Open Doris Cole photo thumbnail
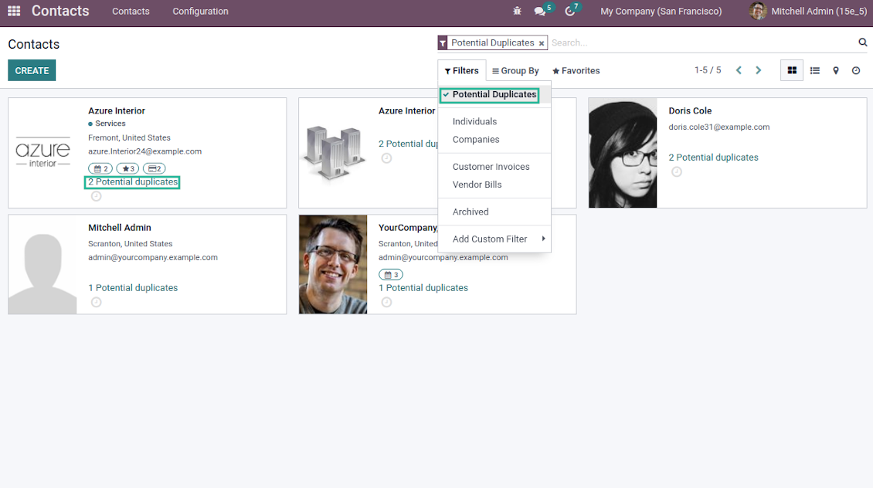This screenshot has width=873, height=488. point(623,153)
